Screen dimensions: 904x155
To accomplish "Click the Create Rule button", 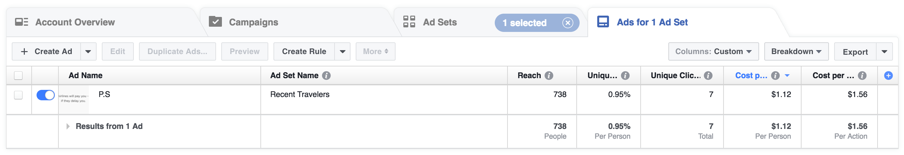I will 304,51.
